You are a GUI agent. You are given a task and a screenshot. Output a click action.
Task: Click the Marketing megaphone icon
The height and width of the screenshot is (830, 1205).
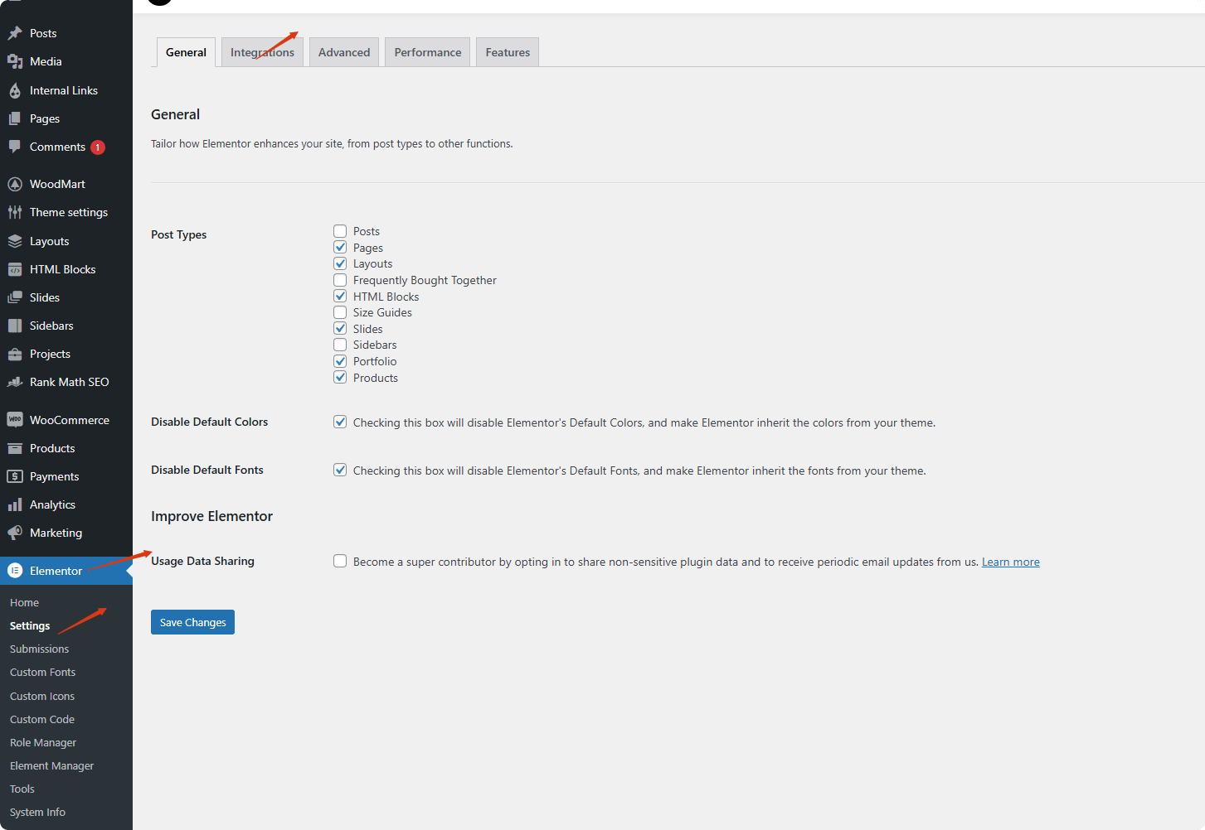click(15, 533)
